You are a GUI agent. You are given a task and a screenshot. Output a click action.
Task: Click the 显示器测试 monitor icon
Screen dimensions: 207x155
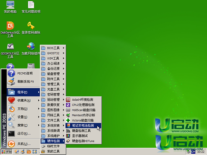(68, 136)
